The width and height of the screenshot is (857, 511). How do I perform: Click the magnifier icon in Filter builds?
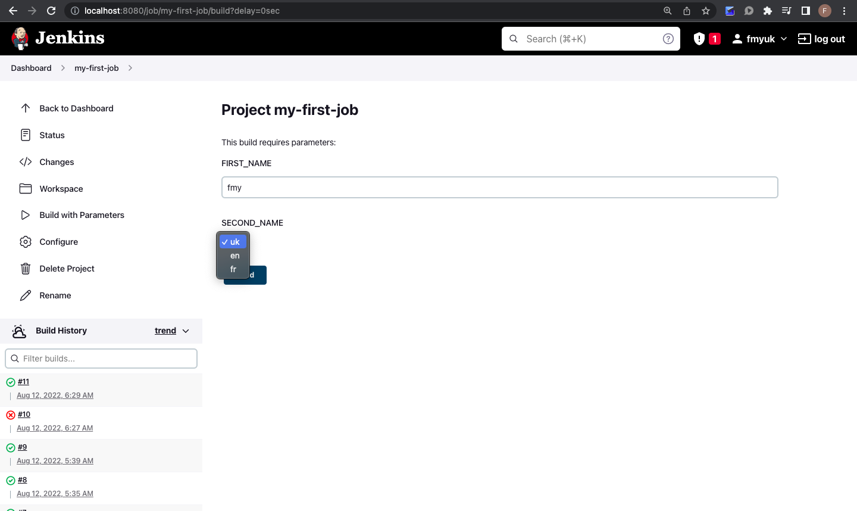[x=15, y=359]
